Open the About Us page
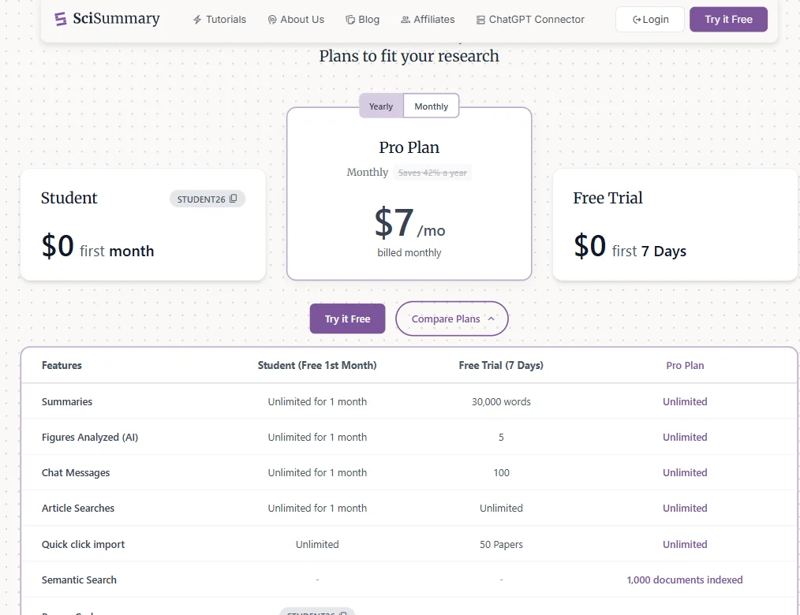This screenshot has width=800, height=615. click(296, 20)
